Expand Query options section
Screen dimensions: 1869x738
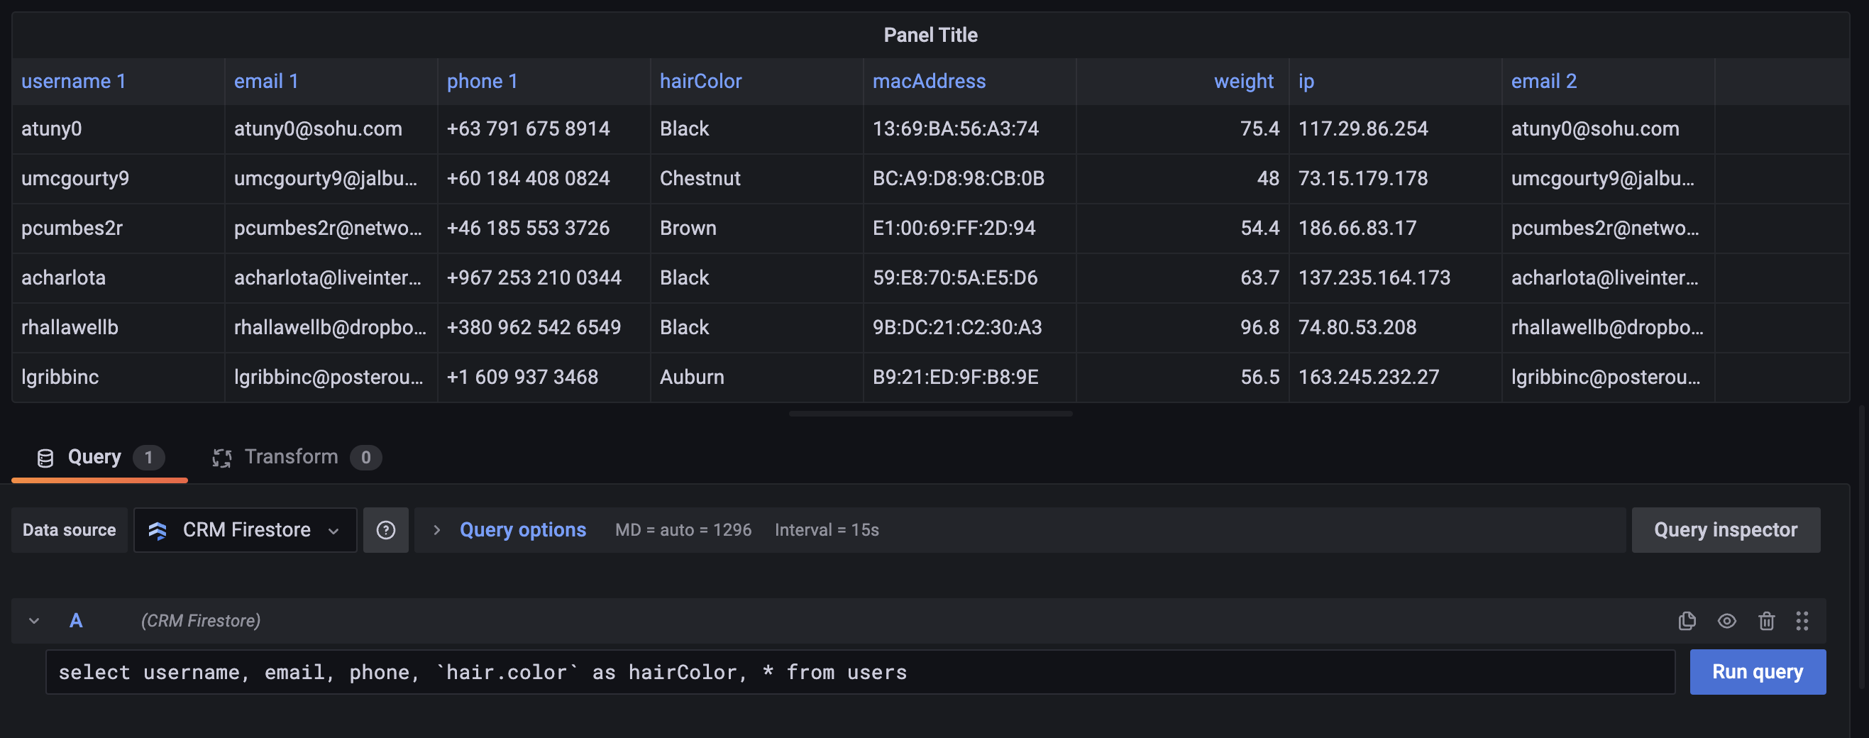click(x=522, y=531)
